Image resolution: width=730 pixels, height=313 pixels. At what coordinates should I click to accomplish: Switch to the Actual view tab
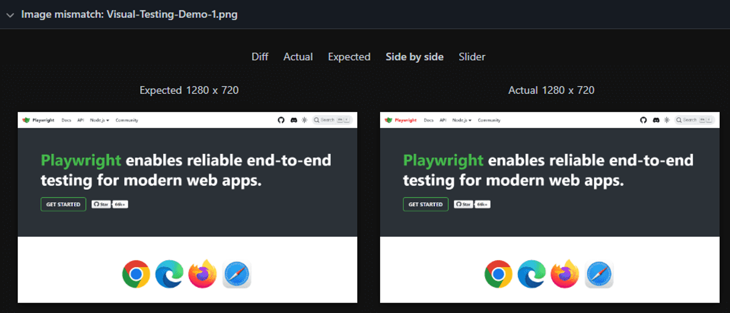[x=298, y=57]
